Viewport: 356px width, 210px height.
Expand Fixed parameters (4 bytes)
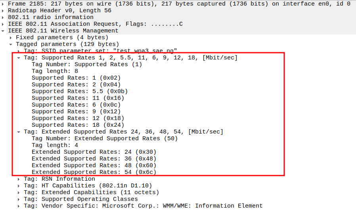(11, 38)
